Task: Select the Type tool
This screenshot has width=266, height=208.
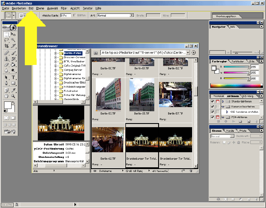Action: point(13,77)
